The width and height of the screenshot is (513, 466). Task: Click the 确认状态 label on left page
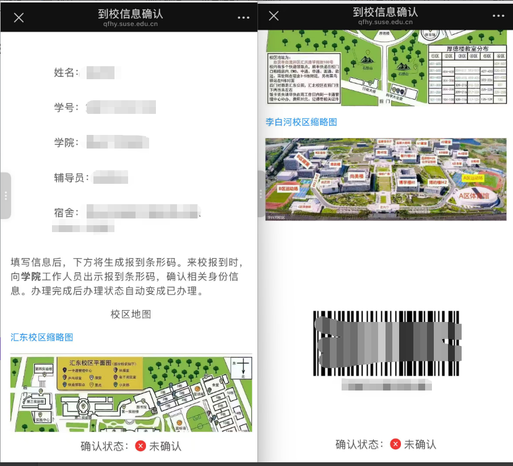point(105,446)
